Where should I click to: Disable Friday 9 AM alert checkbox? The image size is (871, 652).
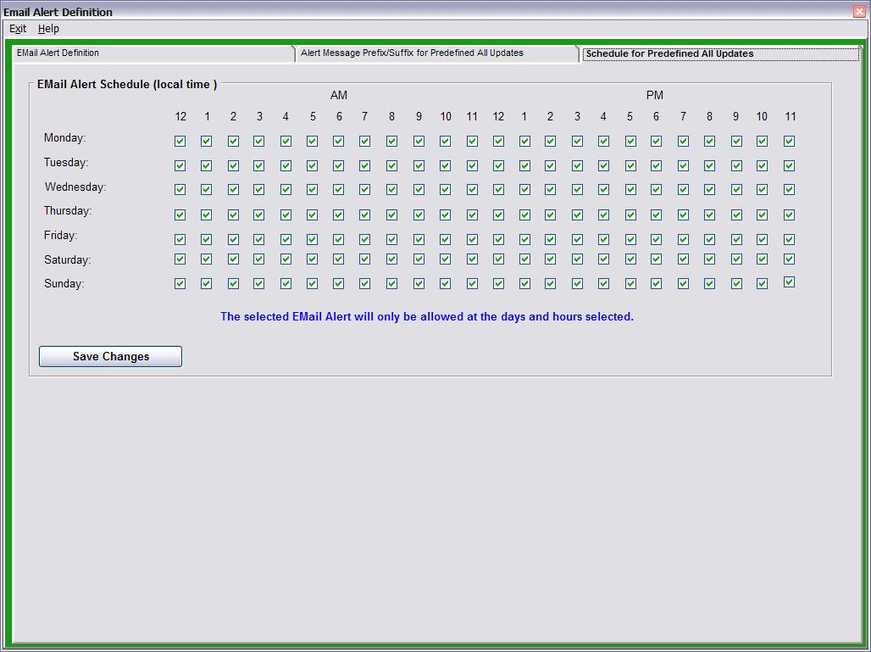(419, 240)
